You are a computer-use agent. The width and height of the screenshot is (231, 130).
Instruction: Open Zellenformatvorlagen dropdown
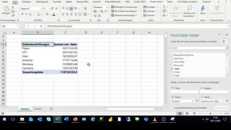pos(124,15)
